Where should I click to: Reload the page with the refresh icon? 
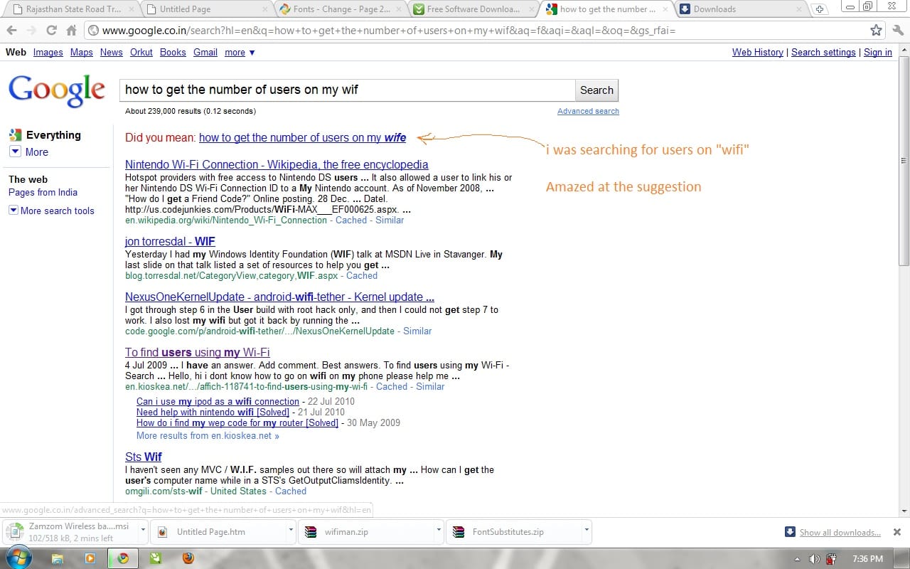click(51, 31)
